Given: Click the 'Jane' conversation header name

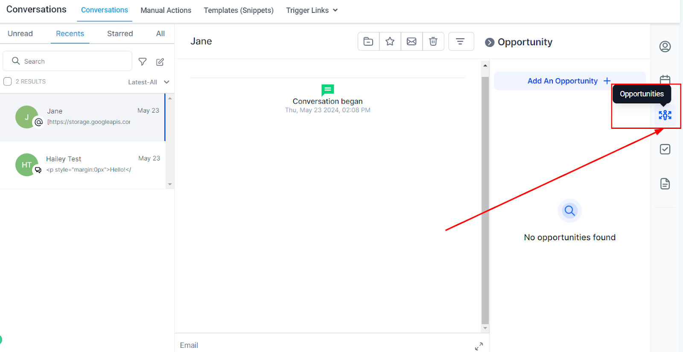Looking at the screenshot, I should click(201, 41).
